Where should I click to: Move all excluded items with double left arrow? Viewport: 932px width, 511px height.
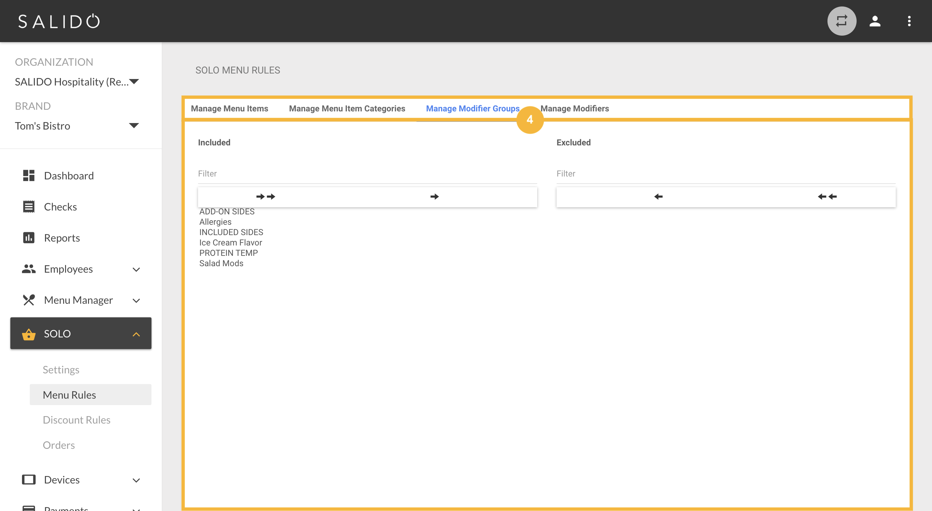pyautogui.click(x=827, y=197)
